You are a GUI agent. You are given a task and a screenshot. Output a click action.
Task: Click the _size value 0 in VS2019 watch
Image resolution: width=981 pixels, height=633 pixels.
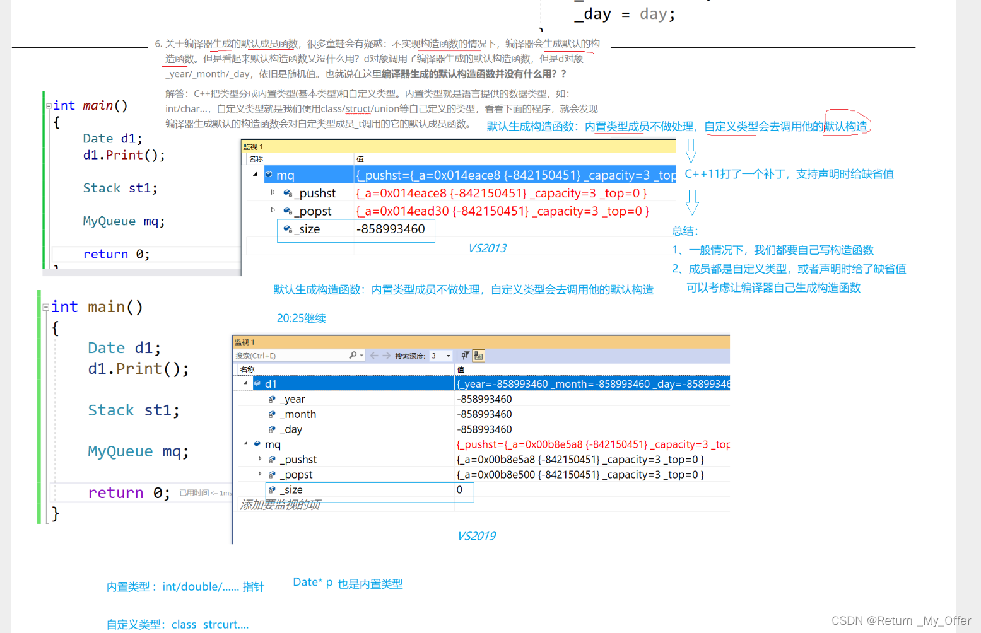tap(459, 490)
